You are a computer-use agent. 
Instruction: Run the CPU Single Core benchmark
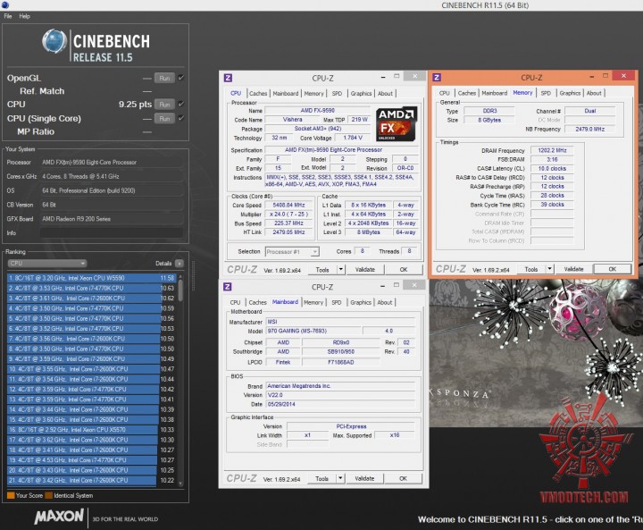click(x=164, y=119)
